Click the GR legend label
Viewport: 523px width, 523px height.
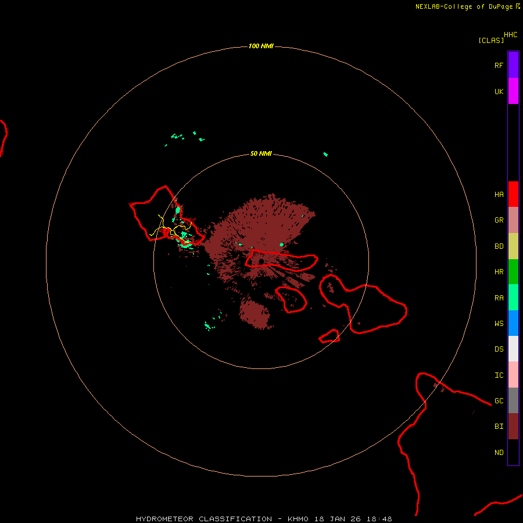499,220
